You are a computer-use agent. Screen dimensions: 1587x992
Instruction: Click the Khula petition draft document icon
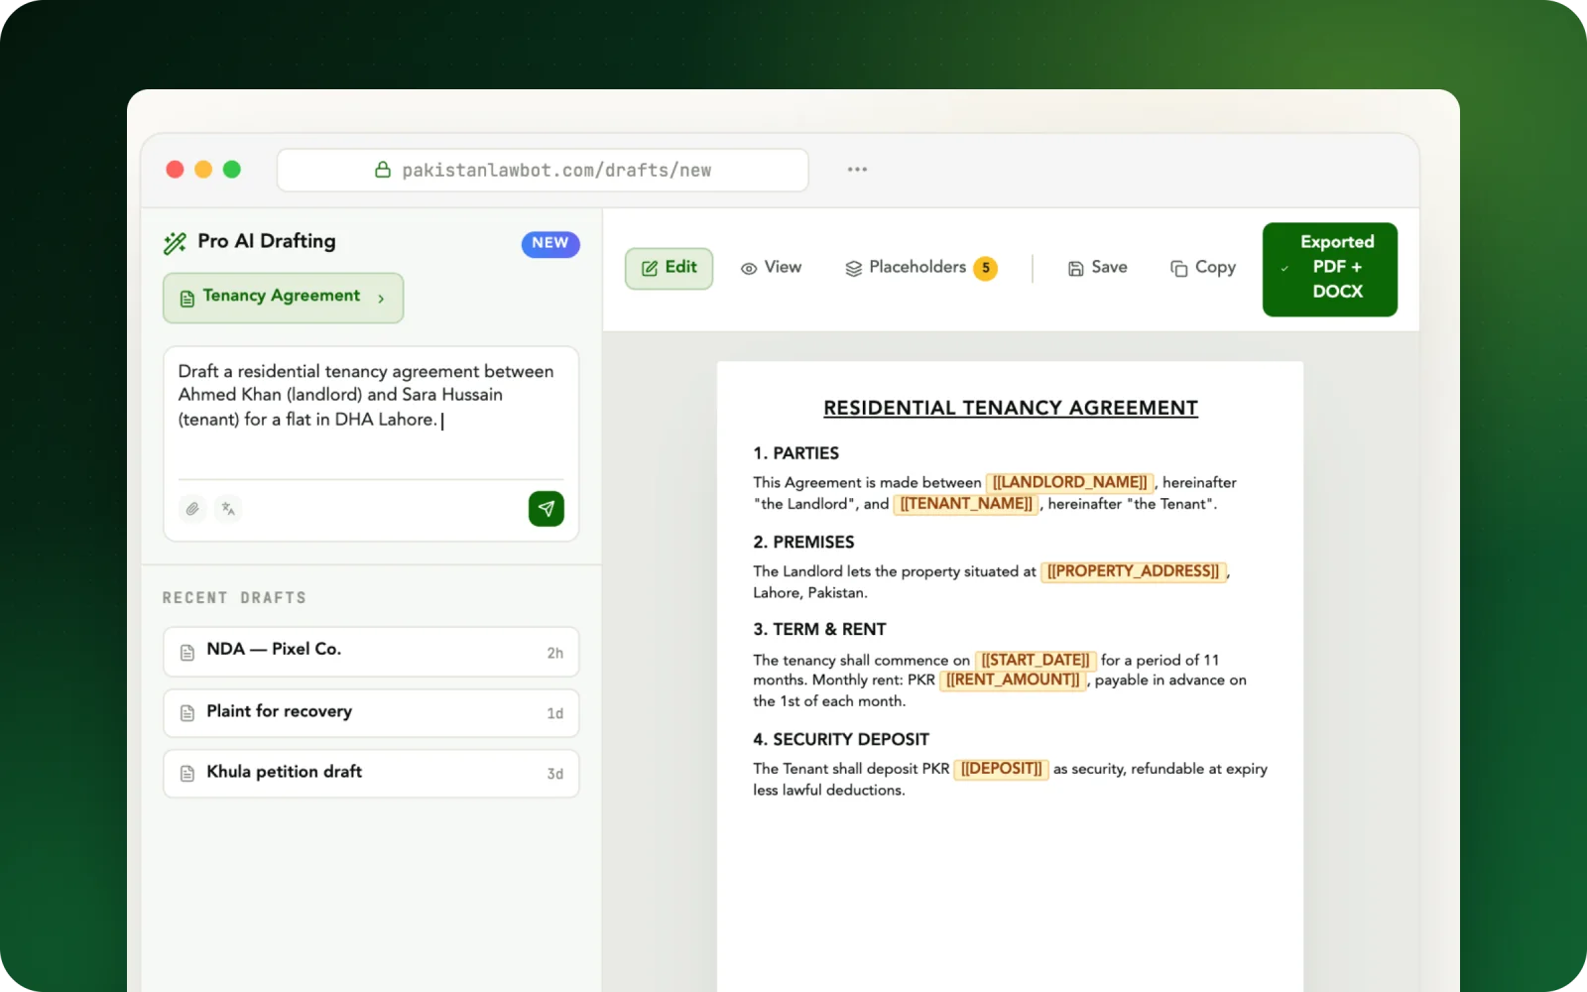click(187, 774)
